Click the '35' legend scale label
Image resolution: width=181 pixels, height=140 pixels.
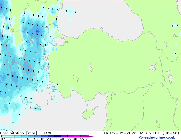point(69,139)
